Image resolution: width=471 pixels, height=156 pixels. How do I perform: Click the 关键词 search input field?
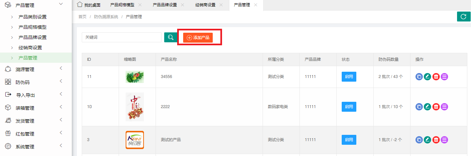[x=121, y=37]
